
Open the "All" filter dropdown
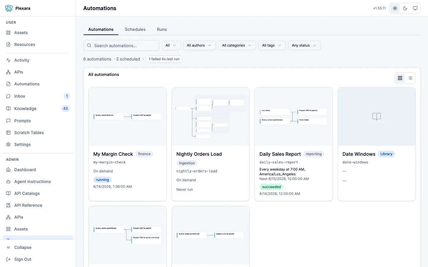tap(171, 45)
